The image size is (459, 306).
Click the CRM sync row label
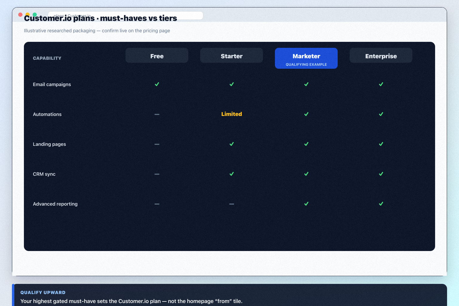pos(44,174)
